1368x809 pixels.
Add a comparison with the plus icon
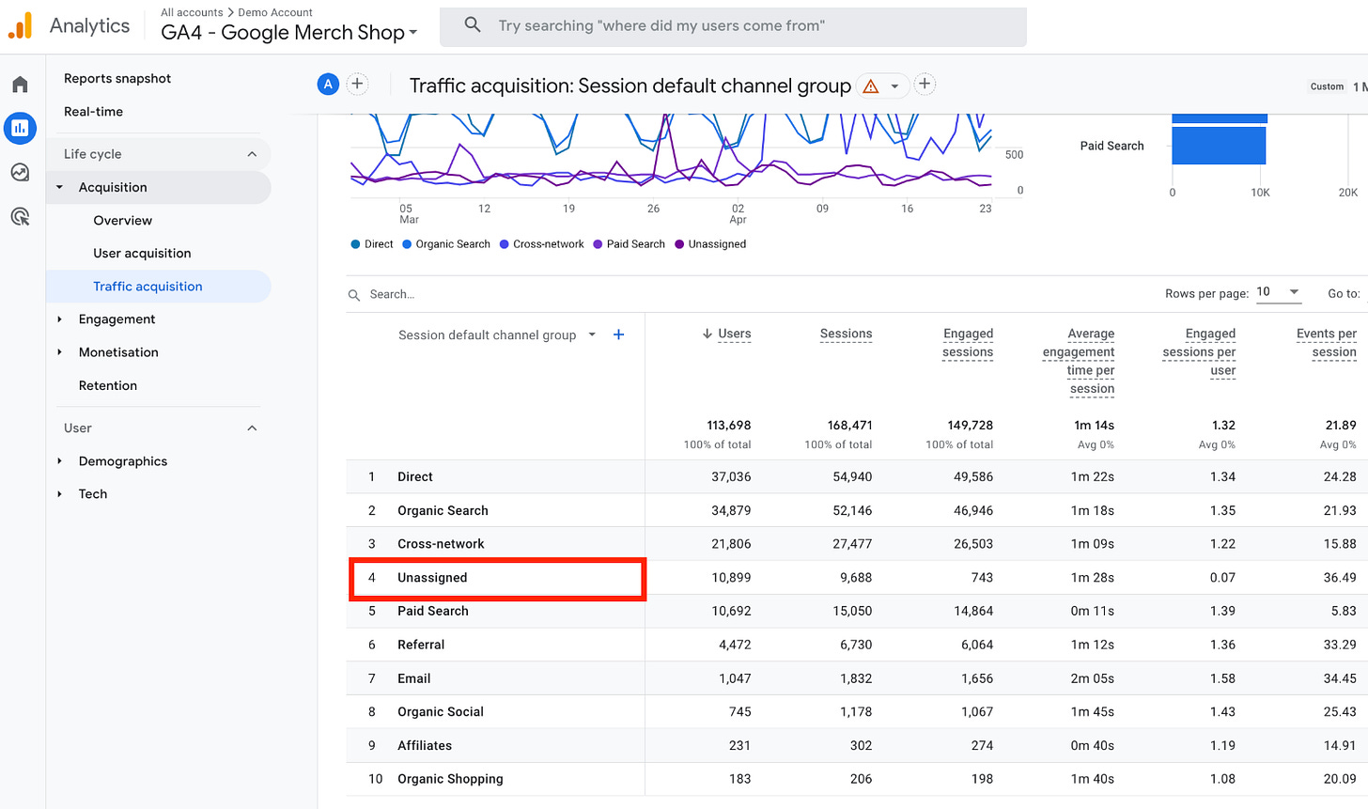(357, 85)
